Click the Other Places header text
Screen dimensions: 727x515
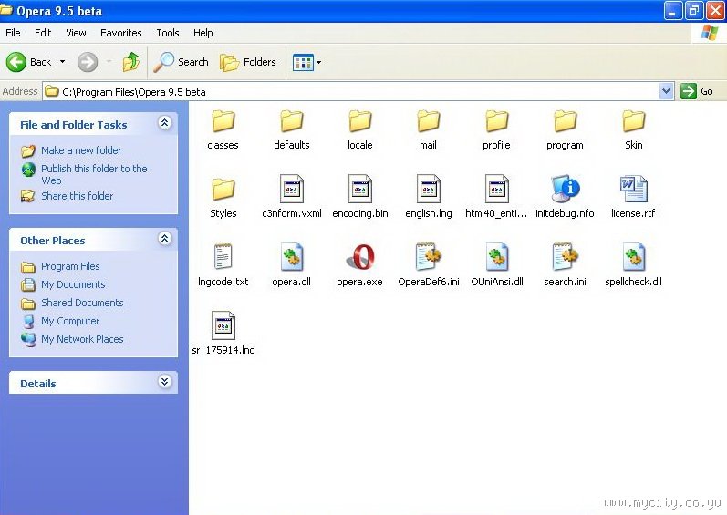click(x=53, y=241)
